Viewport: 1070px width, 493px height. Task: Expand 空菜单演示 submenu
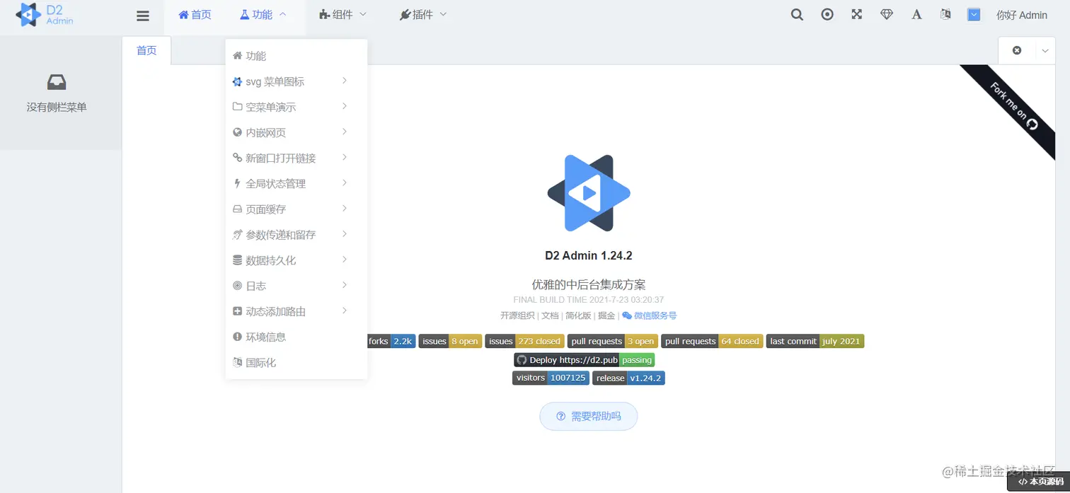coord(297,107)
